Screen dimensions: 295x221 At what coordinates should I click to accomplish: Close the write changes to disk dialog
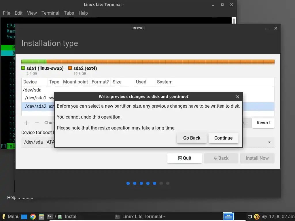click(238, 97)
